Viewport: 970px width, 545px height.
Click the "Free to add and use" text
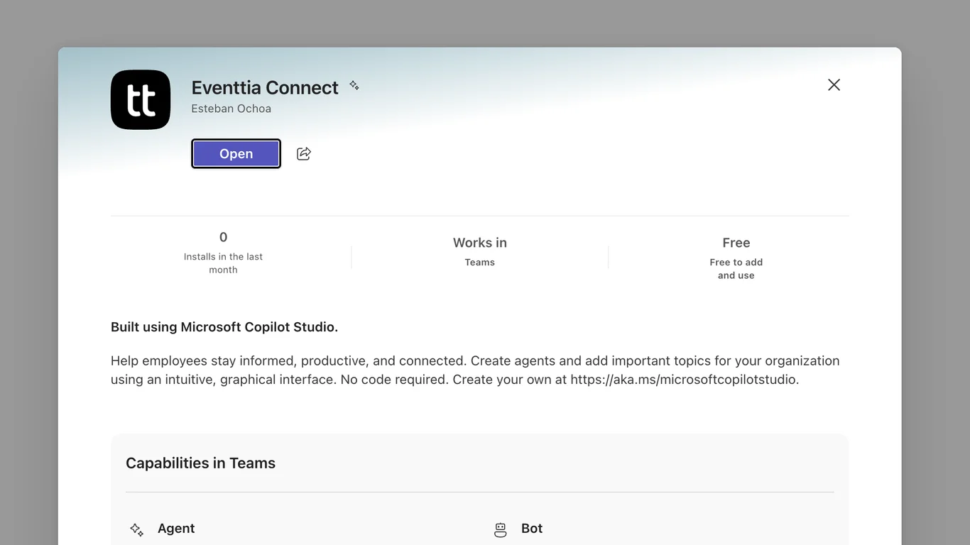pyautogui.click(x=736, y=269)
